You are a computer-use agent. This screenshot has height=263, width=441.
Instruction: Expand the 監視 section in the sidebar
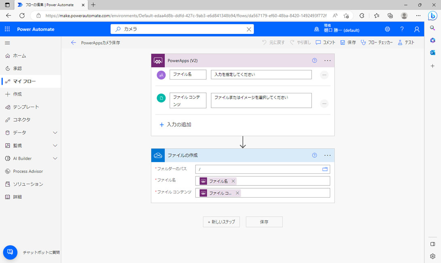click(x=55, y=145)
